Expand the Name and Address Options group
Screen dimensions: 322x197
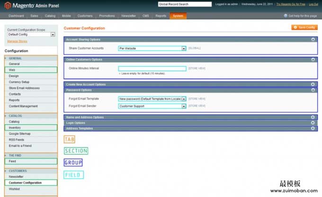(313, 117)
